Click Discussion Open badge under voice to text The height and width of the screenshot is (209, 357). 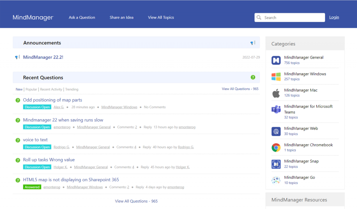(x=37, y=147)
